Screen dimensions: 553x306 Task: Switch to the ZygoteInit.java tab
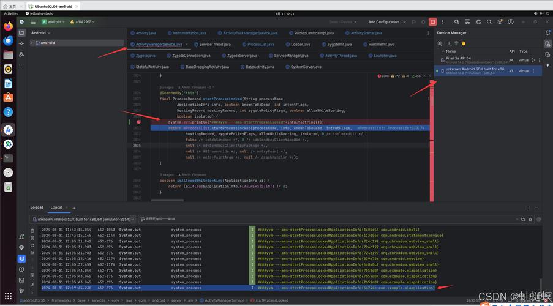pyautogui.click(x=336, y=45)
